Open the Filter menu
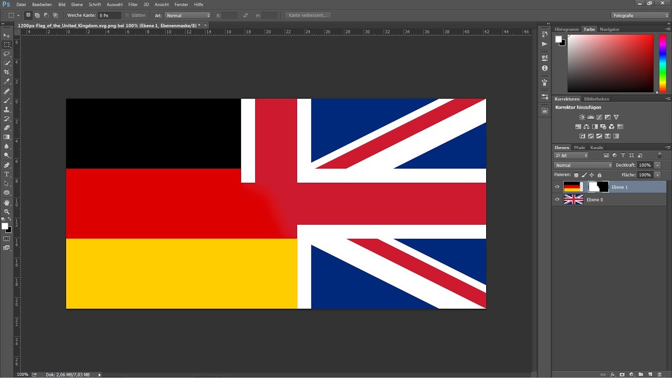Screen dimensions: 672x378 pyautogui.click(x=133, y=4)
